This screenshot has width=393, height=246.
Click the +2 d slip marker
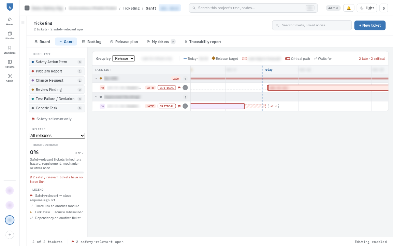[x=274, y=107]
